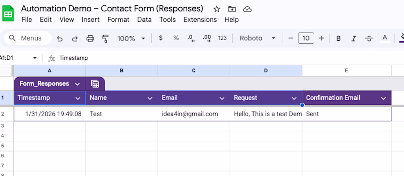Image resolution: width=404 pixels, height=176 pixels.
Task: Select column B header
Action: click(122, 71)
